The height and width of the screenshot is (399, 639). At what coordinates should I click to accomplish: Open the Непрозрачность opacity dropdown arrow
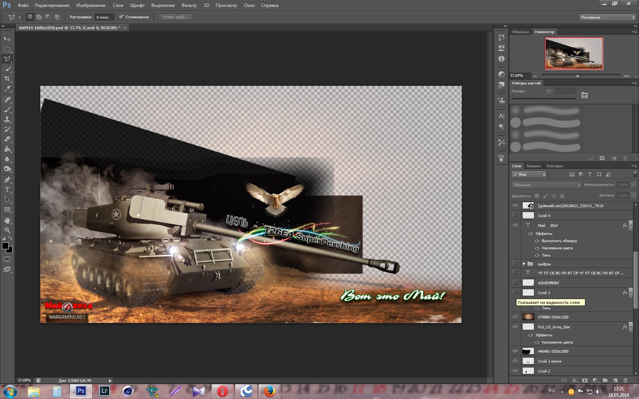coord(633,185)
